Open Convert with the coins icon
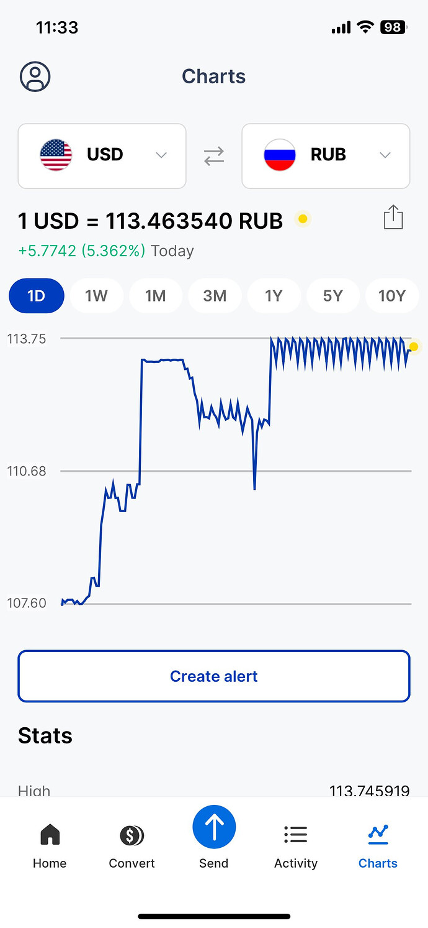The width and height of the screenshot is (428, 928). [132, 835]
